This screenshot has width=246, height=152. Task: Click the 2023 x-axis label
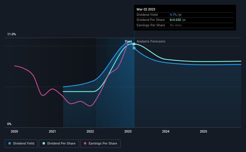(x=128, y=131)
